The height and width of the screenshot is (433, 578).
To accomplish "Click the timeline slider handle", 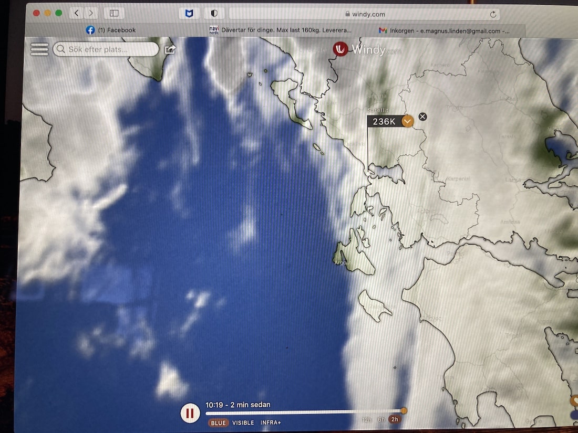I will [404, 411].
